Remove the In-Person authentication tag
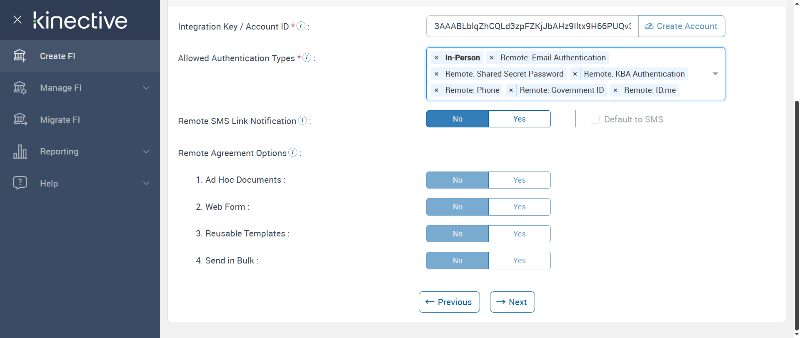 (x=436, y=58)
